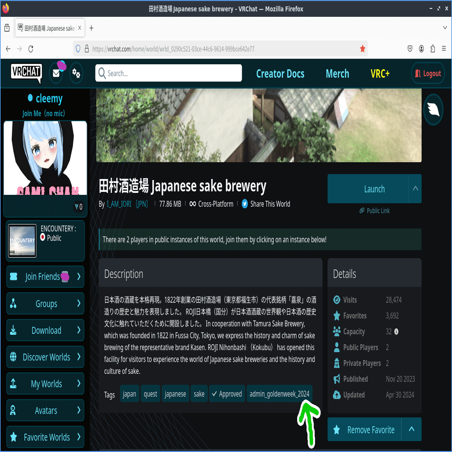
Task: Click the cleemy username link
Action: pyautogui.click(x=49, y=98)
